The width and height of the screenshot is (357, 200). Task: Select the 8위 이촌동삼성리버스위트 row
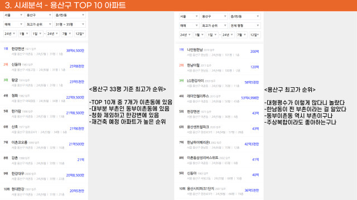coord(219,160)
